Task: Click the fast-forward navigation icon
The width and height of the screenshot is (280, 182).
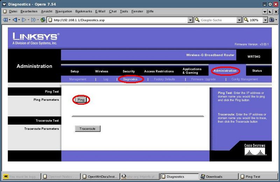Action: click(x=33, y=20)
